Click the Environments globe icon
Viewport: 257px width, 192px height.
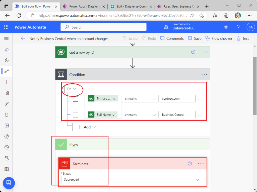click(x=166, y=27)
